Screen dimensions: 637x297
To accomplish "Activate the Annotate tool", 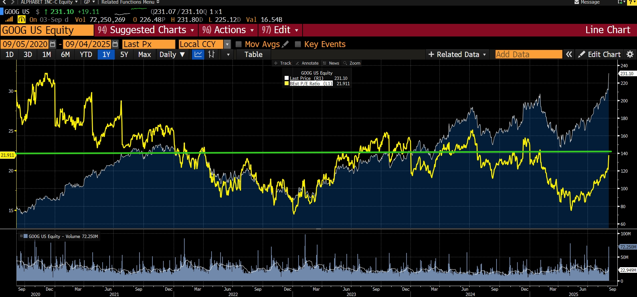I will (307, 63).
